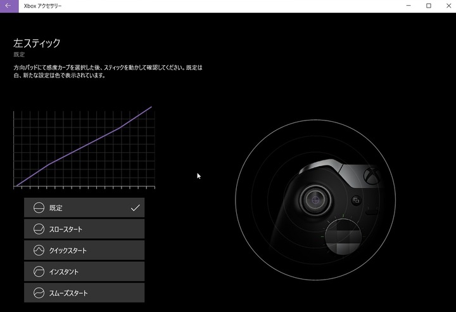Choose the クイックスタート curve option
This screenshot has width=456, height=312.
pos(84,250)
